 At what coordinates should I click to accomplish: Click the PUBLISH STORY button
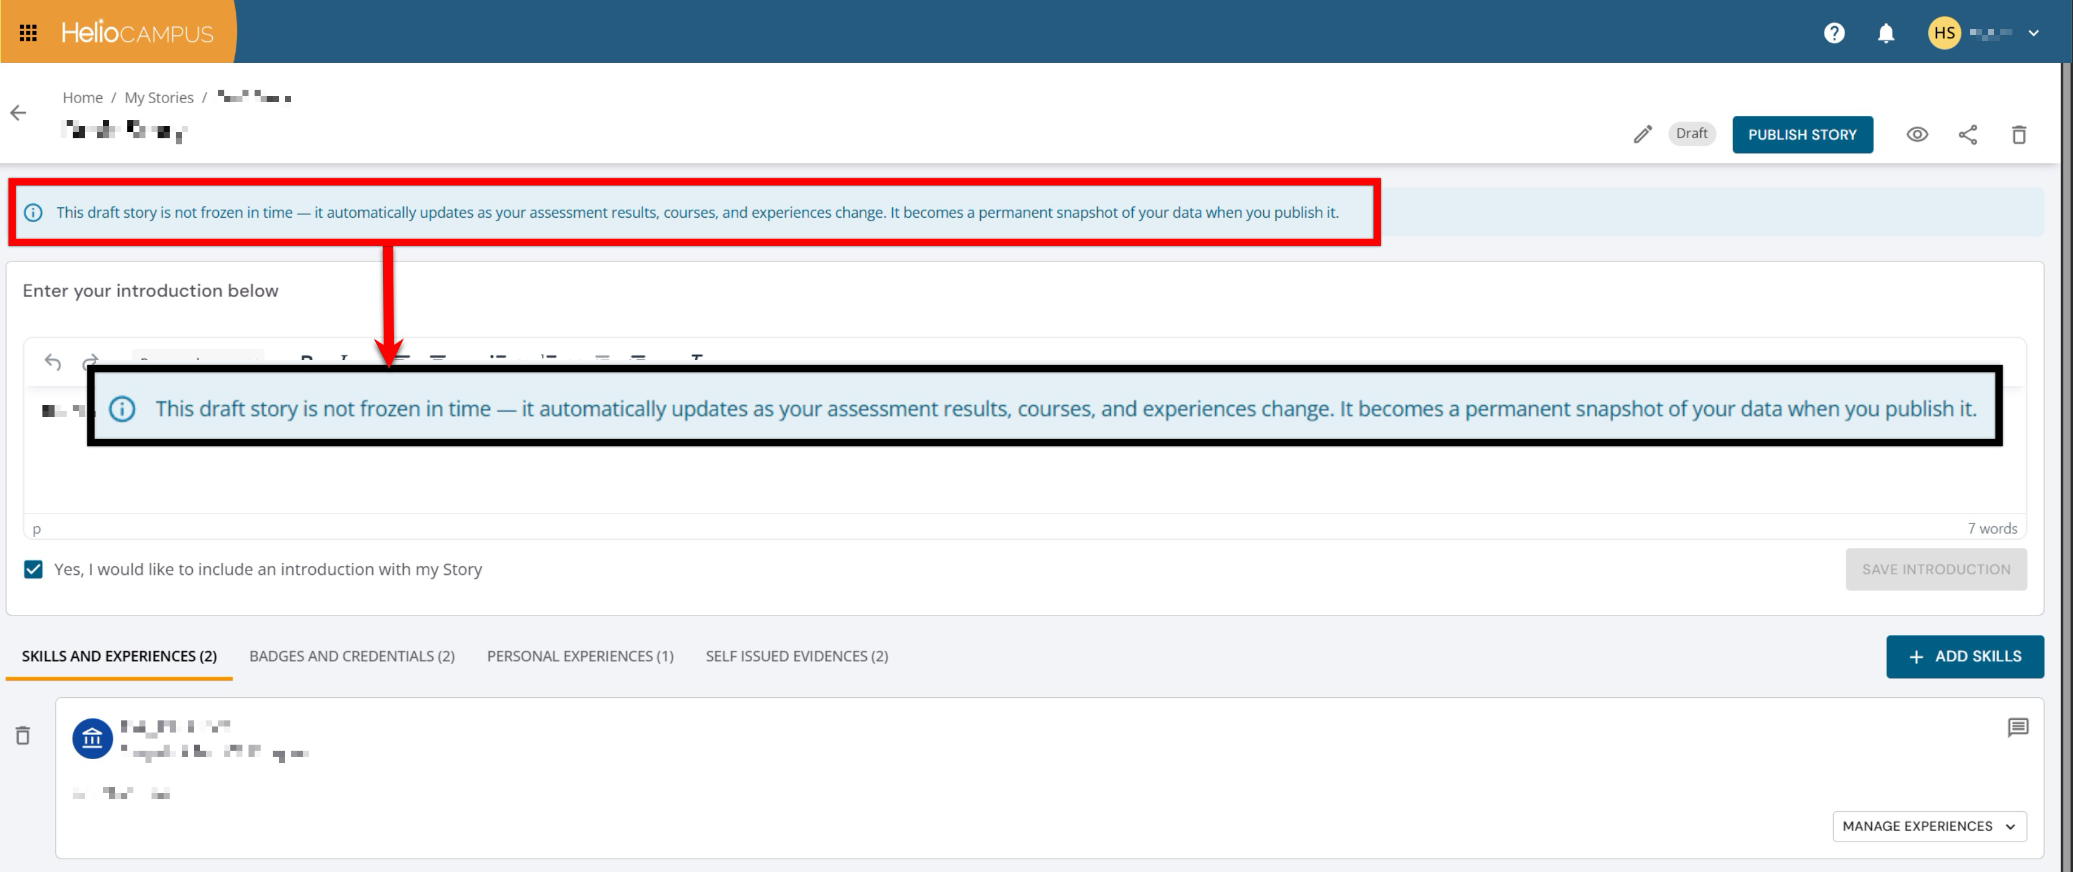[x=1802, y=135]
